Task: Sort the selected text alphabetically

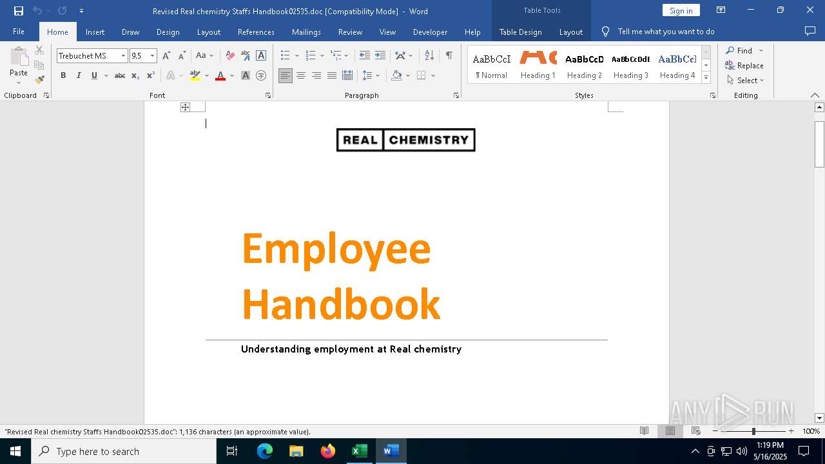Action: pyautogui.click(x=429, y=56)
